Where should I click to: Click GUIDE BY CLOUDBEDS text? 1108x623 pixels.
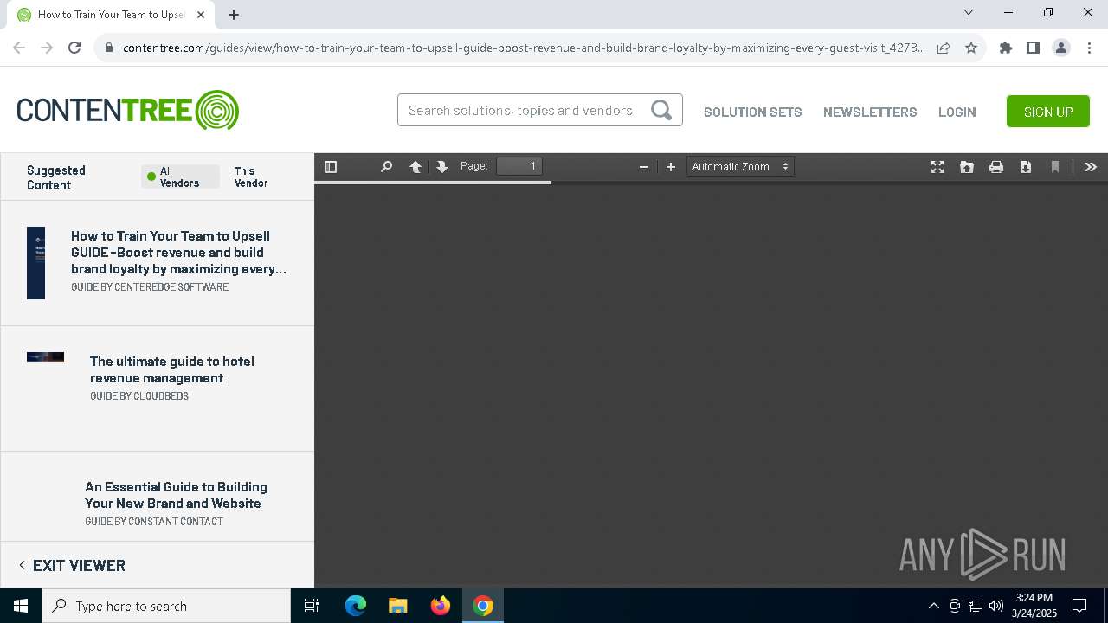tap(139, 396)
